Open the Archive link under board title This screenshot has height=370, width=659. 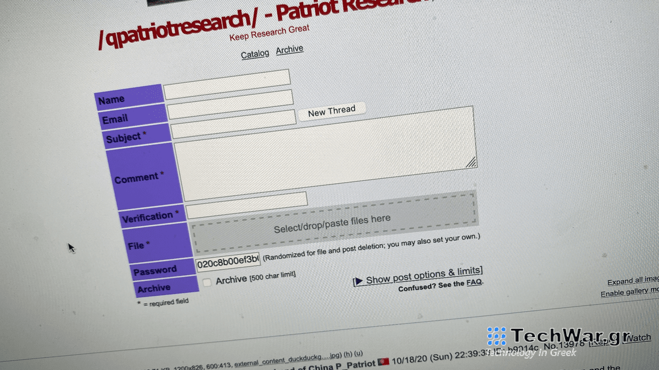(289, 49)
